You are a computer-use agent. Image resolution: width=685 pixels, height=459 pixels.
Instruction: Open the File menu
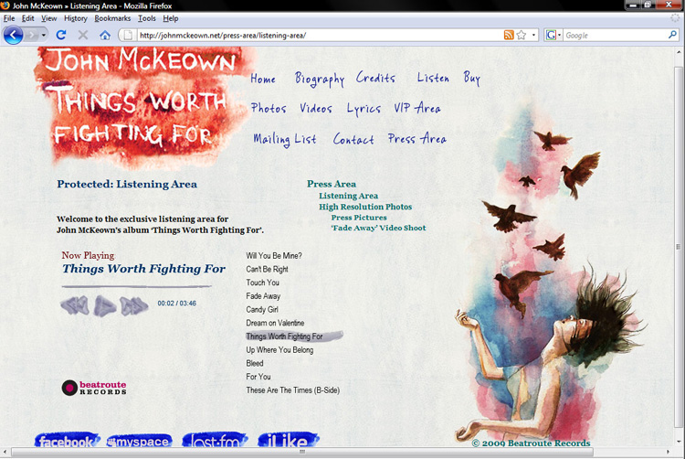point(9,18)
